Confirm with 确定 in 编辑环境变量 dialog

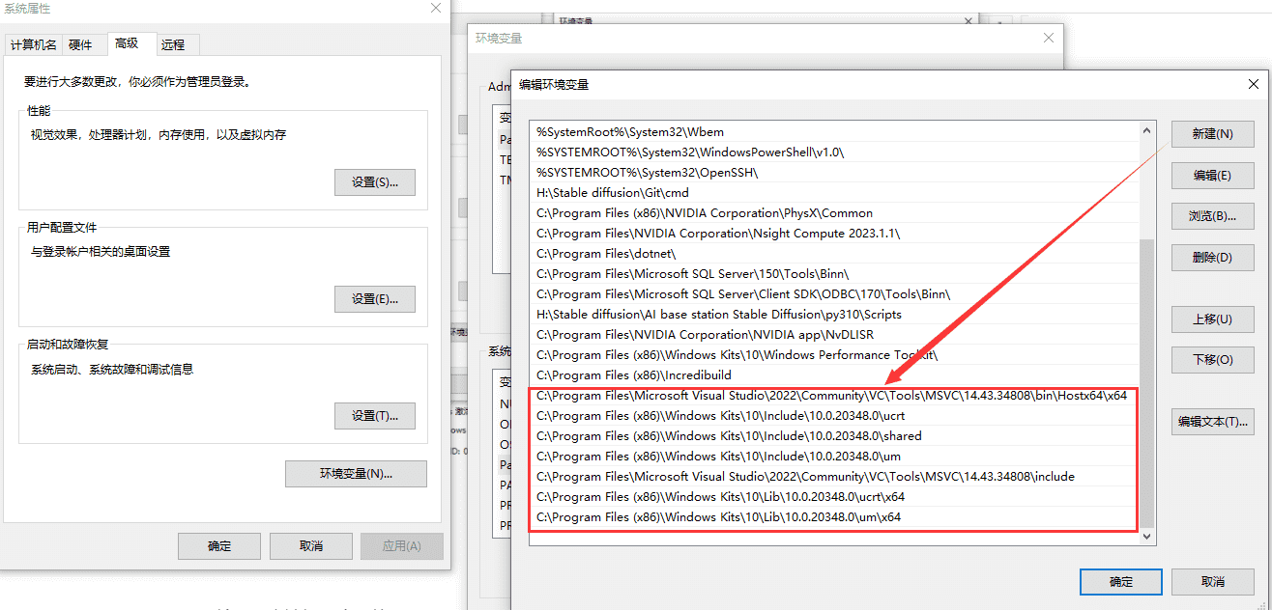[x=1121, y=582]
